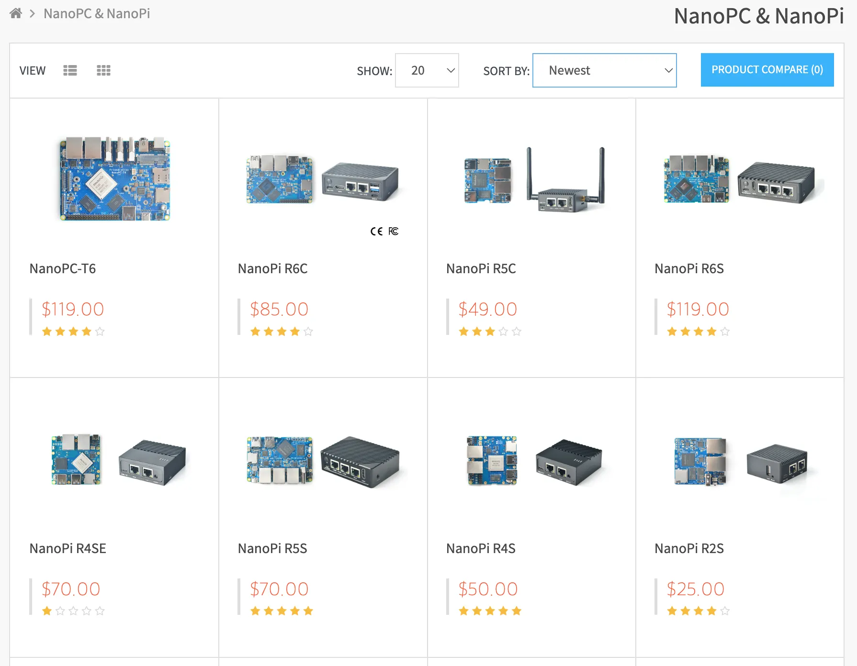Click the $119.00 price of NanoPC-T6
Screen dimensions: 857x666
tap(73, 310)
